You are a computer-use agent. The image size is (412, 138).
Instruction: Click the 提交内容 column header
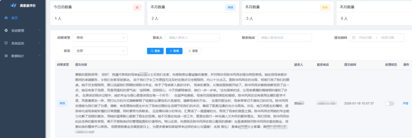[x=81, y=65]
